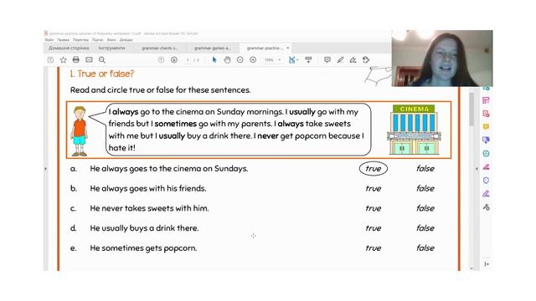Click 'false' for sentence c

tap(425, 208)
